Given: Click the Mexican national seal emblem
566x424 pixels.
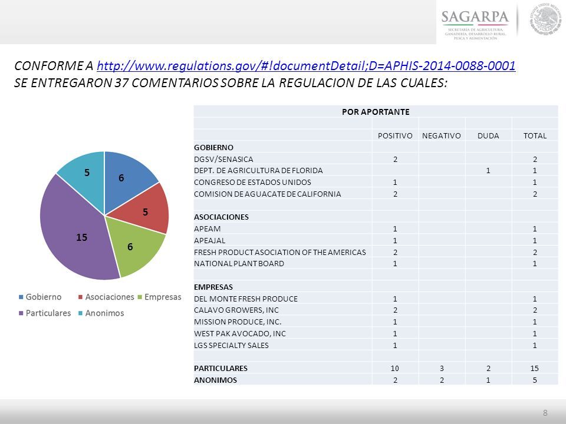Looking at the screenshot, I should tap(545, 19).
